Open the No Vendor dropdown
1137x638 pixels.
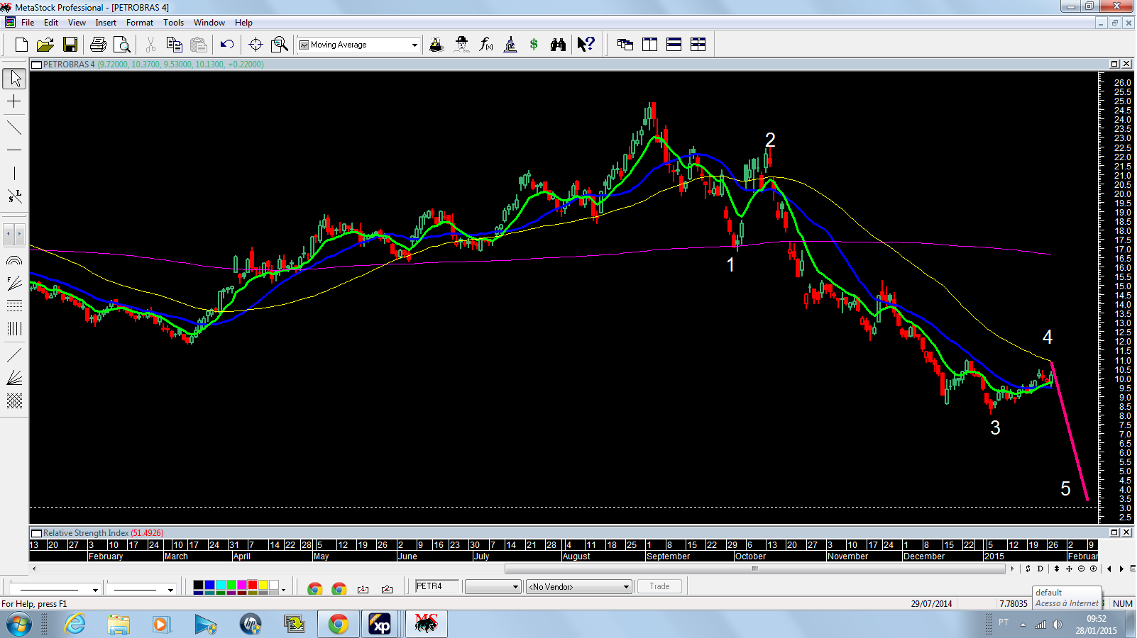(x=578, y=586)
